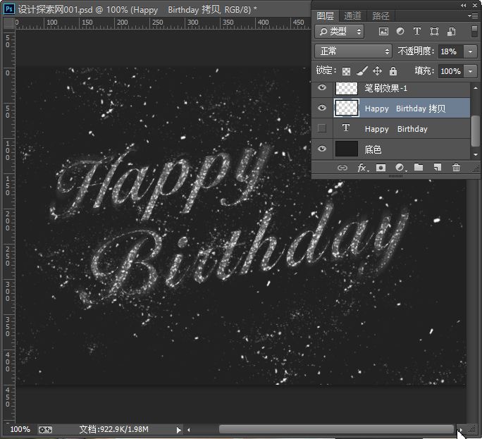Switch to the 路径 paths tab
This screenshot has width=482, height=439.
coord(381,16)
